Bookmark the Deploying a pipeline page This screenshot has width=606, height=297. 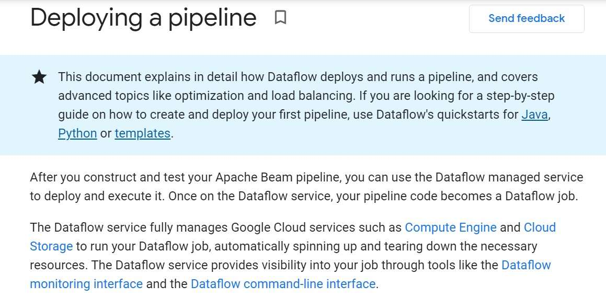(x=281, y=18)
